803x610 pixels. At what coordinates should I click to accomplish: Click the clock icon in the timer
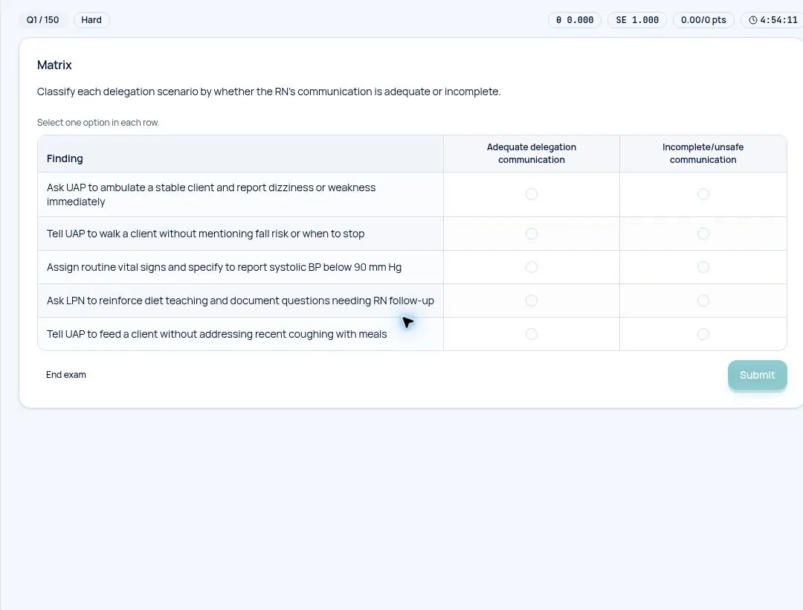(752, 20)
